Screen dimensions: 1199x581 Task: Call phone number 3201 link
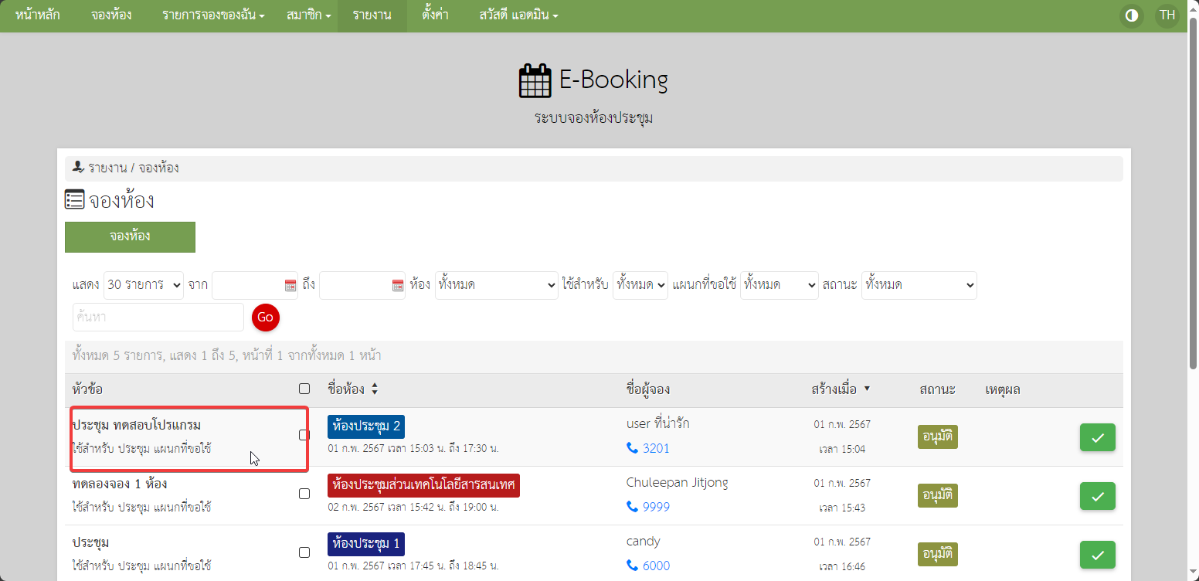point(656,448)
